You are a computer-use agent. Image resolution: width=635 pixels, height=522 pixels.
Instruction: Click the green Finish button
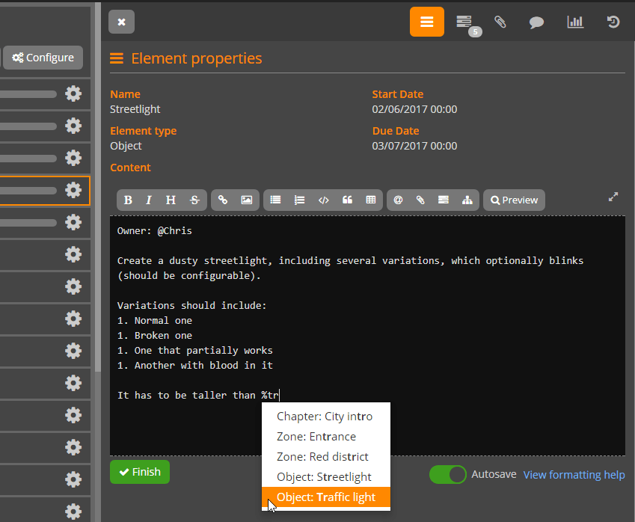pos(140,472)
